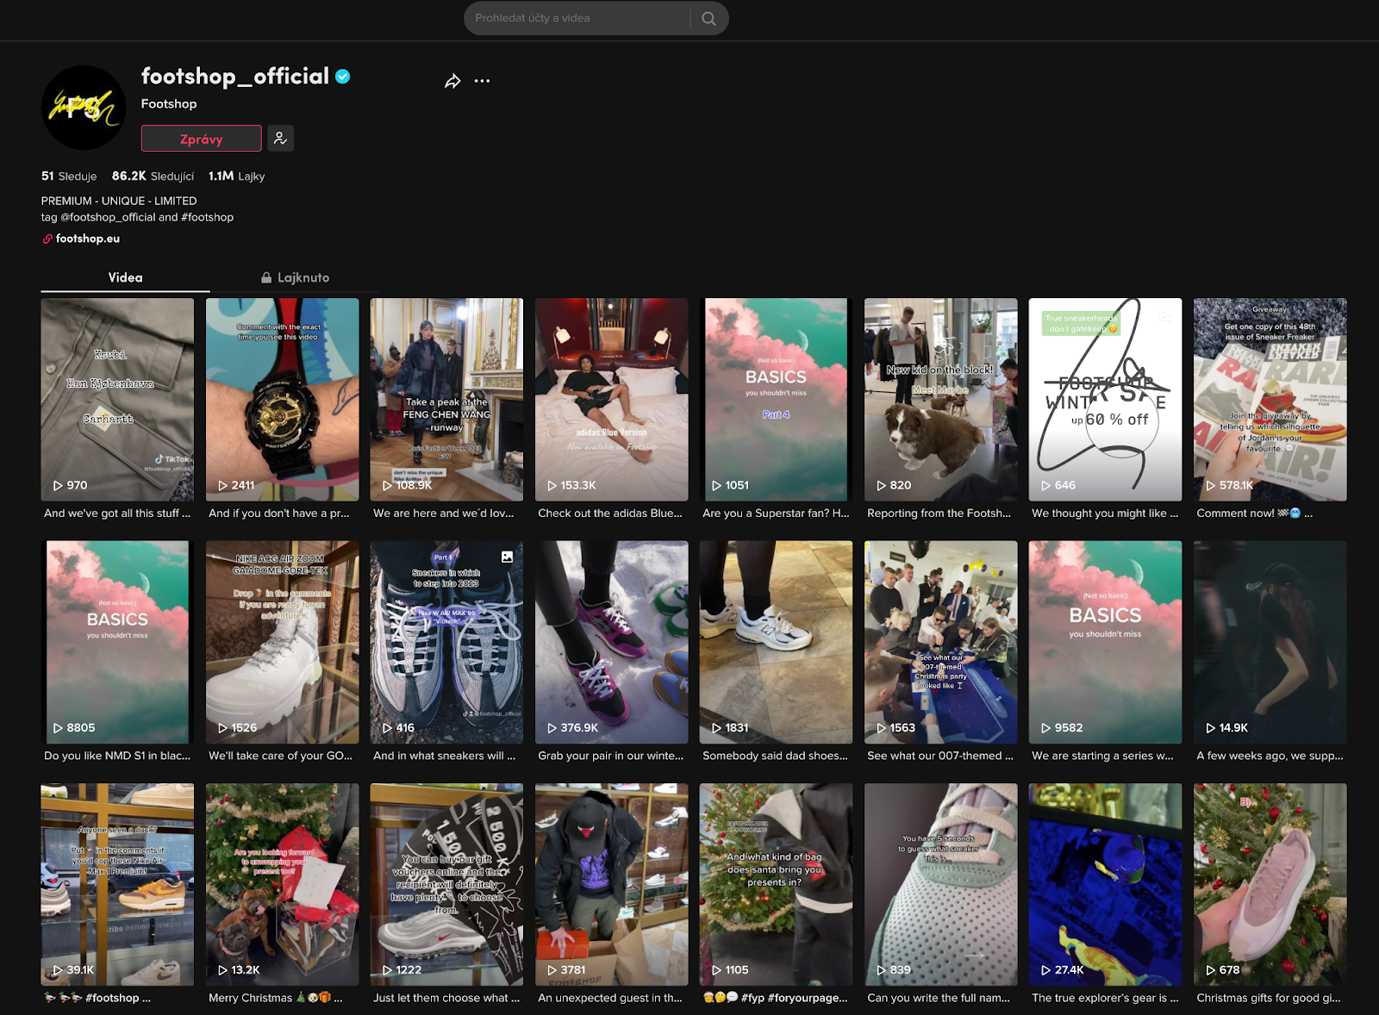The width and height of the screenshot is (1379, 1015).
Task: Click caption 'The true explorer's gear is ...'
Action: [x=1105, y=998]
